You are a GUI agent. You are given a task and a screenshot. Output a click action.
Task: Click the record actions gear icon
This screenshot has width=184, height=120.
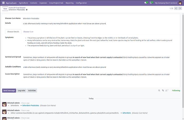[x=27, y=10]
